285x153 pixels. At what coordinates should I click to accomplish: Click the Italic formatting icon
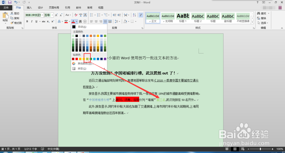click(x=32, y=21)
